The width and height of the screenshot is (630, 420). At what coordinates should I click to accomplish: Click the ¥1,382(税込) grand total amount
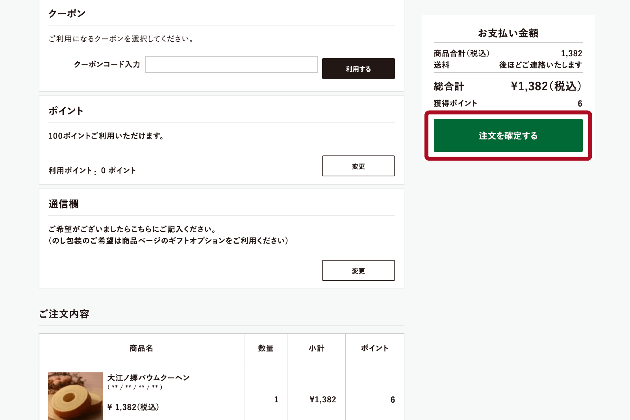pyautogui.click(x=546, y=86)
